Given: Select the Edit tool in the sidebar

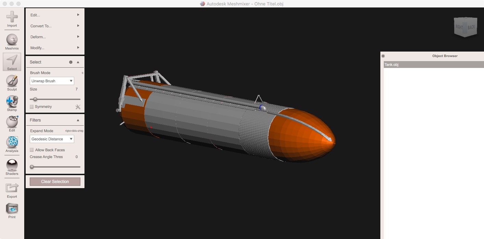Looking at the screenshot, I should tap(12, 123).
